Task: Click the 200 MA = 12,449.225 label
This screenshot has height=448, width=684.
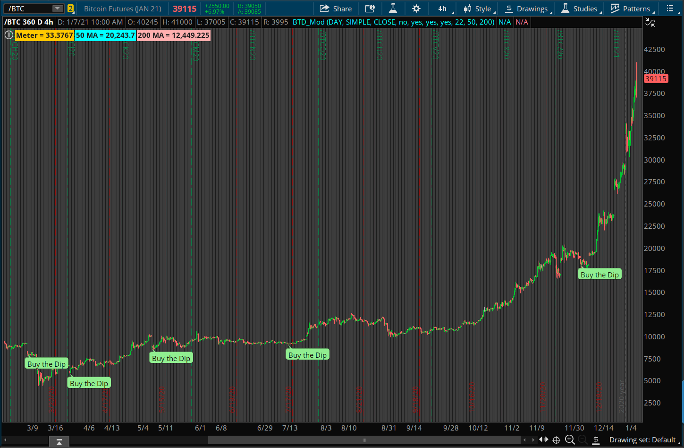Action: [x=173, y=35]
